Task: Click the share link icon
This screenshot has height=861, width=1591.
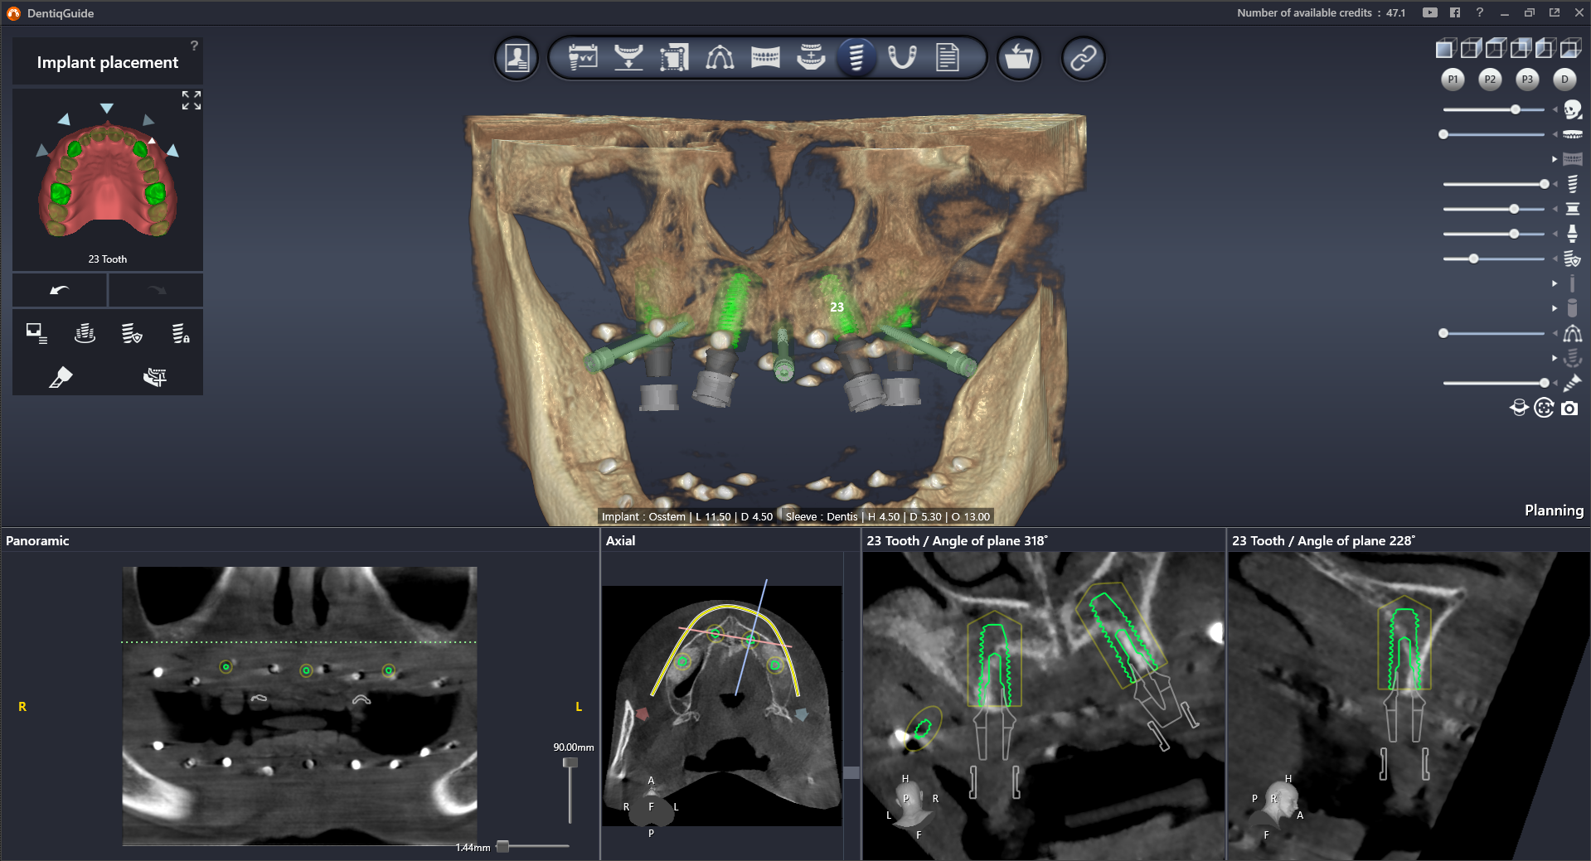Action: 1083,57
